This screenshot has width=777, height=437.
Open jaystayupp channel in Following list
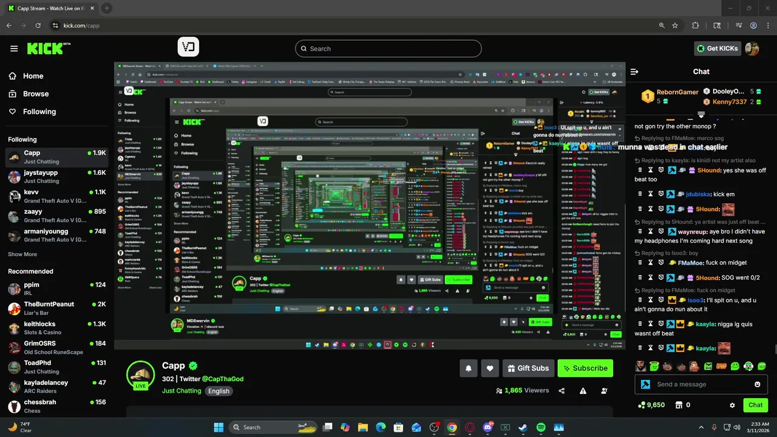coord(56,177)
